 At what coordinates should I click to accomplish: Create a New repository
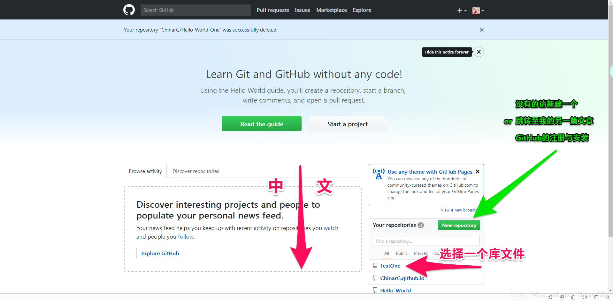[x=459, y=225]
